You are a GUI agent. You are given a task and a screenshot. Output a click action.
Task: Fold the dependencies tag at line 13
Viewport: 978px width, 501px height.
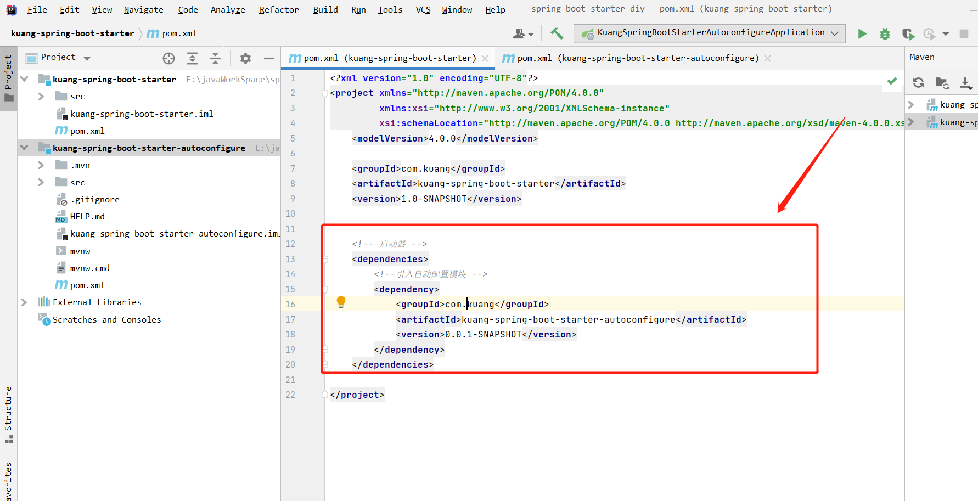pyautogui.click(x=325, y=260)
